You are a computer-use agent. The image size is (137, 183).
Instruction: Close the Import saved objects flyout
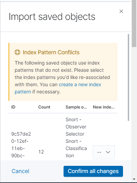point(121,11)
